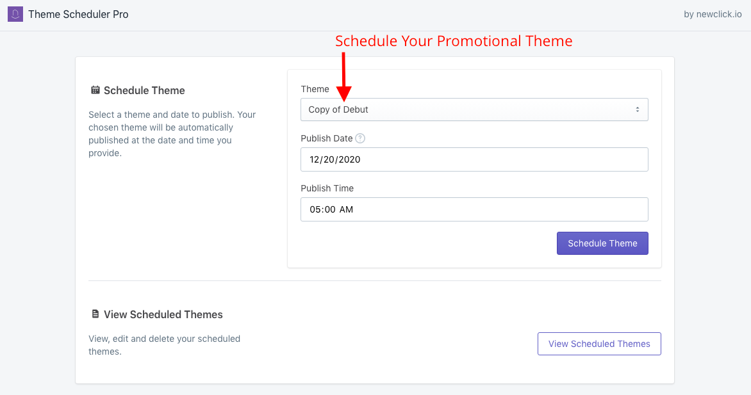Click the Publish Date label text

[326, 138]
